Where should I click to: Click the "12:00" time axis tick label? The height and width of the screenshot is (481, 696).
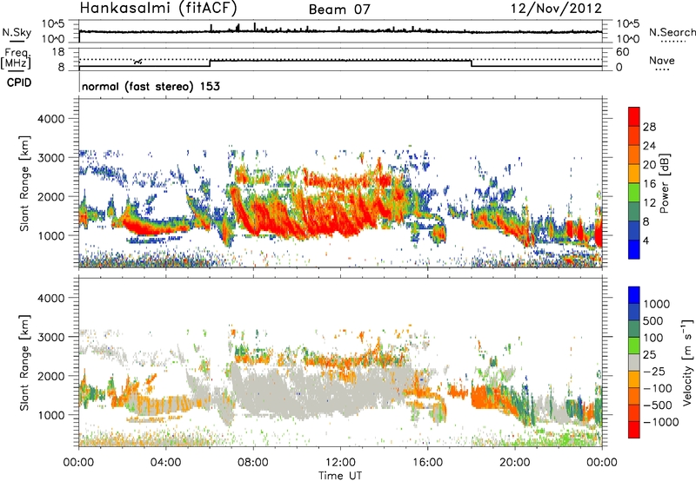[x=340, y=463]
